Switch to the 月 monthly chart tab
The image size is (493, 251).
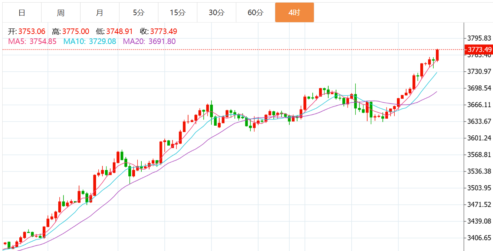(100, 13)
